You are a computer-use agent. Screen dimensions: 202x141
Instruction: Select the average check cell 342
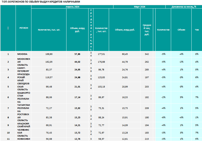(147, 54)
